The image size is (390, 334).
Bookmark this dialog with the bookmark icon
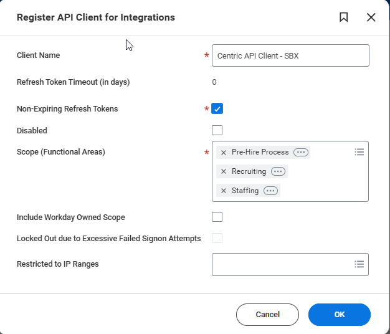click(344, 17)
